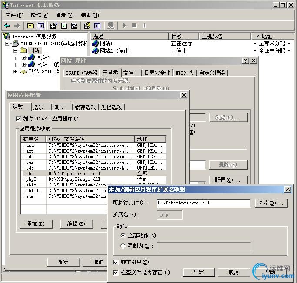Switch to the HTTP 头 tab
The height and width of the screenshot is (283, 297).
tap(184, 73)
